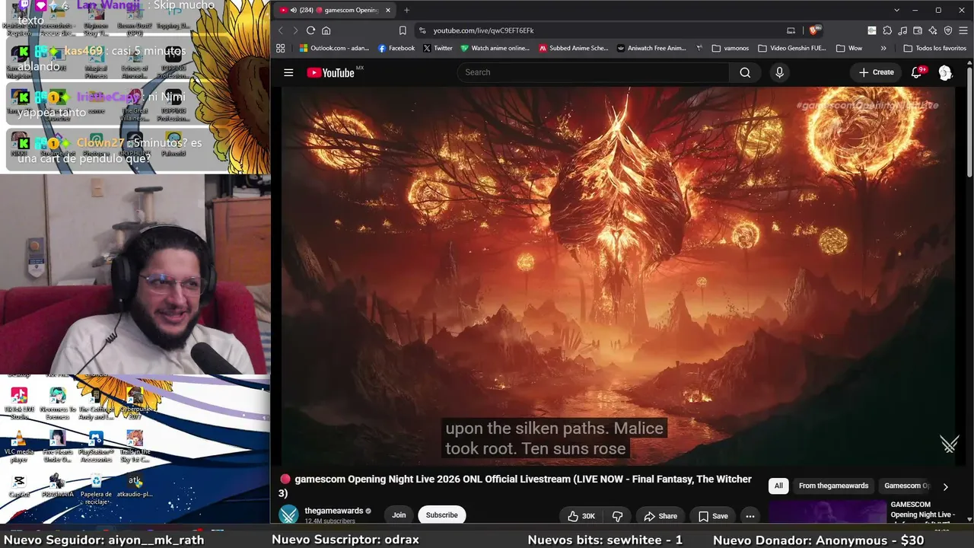Open YouTube notifications bell
Viewport: 974px width, 548px height.
coord(917,72)
